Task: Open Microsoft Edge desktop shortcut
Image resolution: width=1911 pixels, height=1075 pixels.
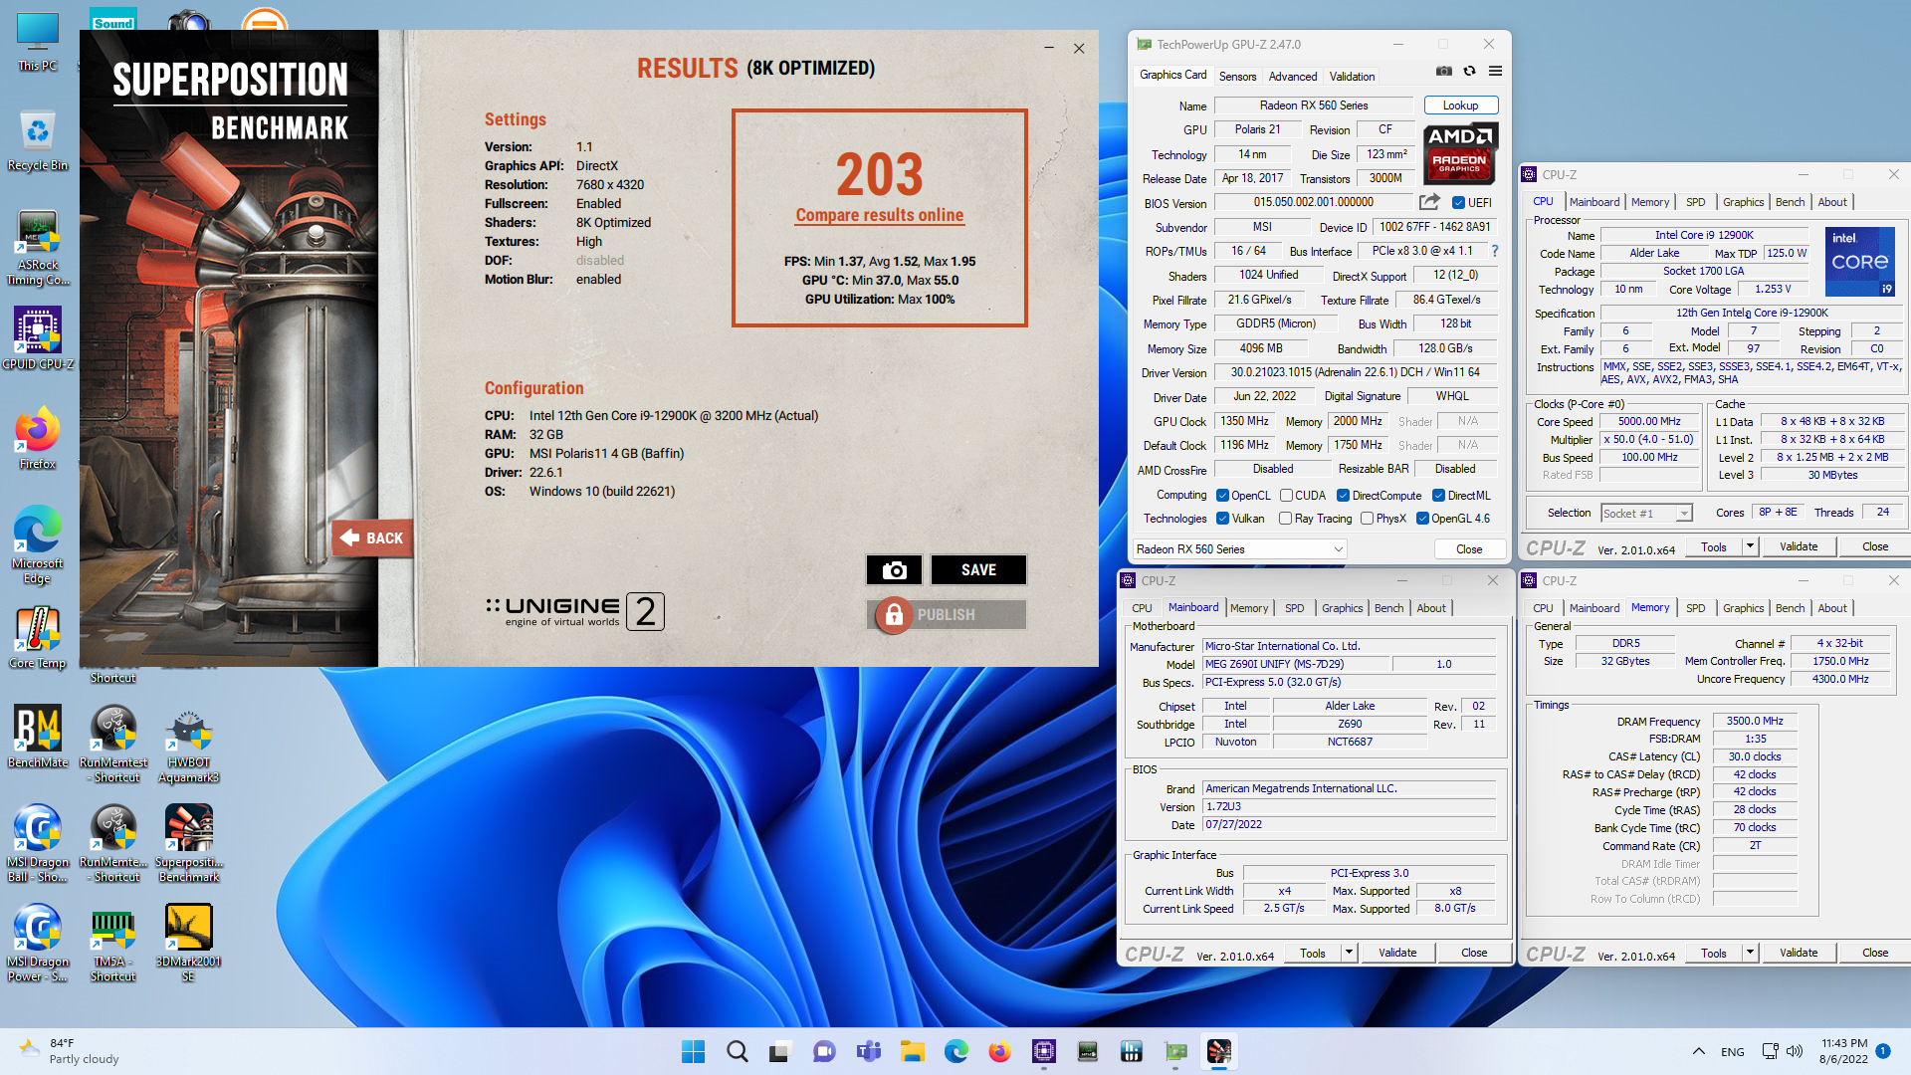Action: tap(38, 544)
